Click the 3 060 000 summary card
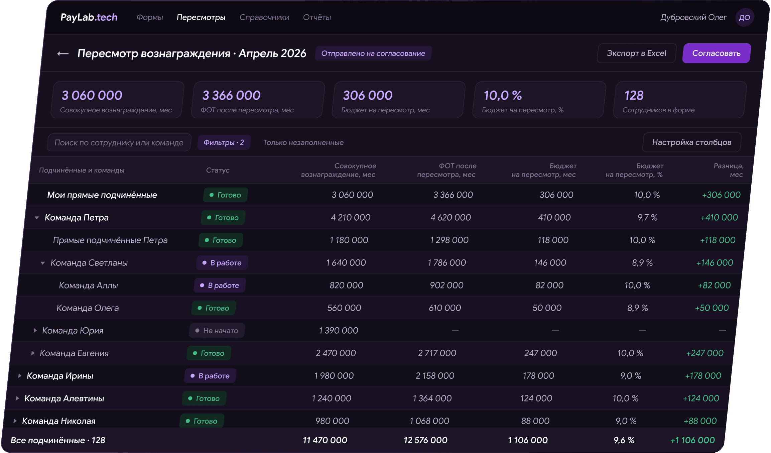This screenshot has height=453, width=771. [117, 100]
